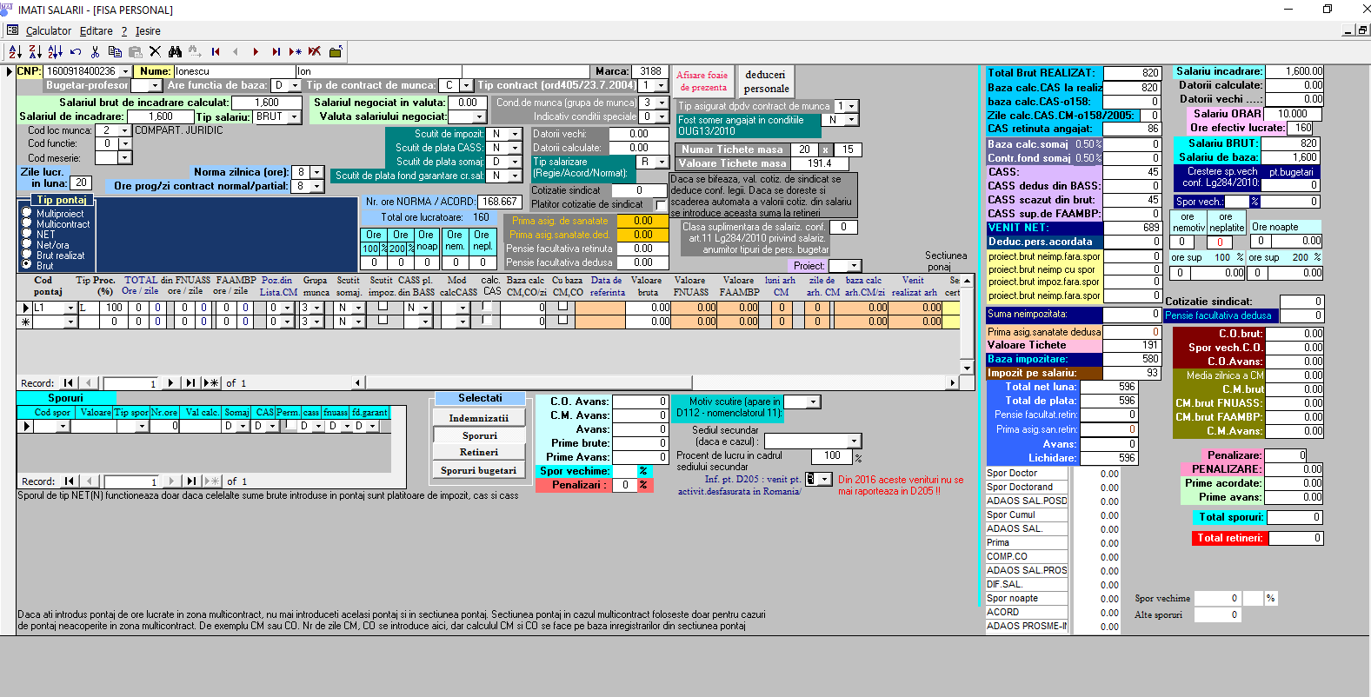This screenshot has height=697, width=1371.
Task: Jump to last record in toolbar
Action: pos(276,51)
